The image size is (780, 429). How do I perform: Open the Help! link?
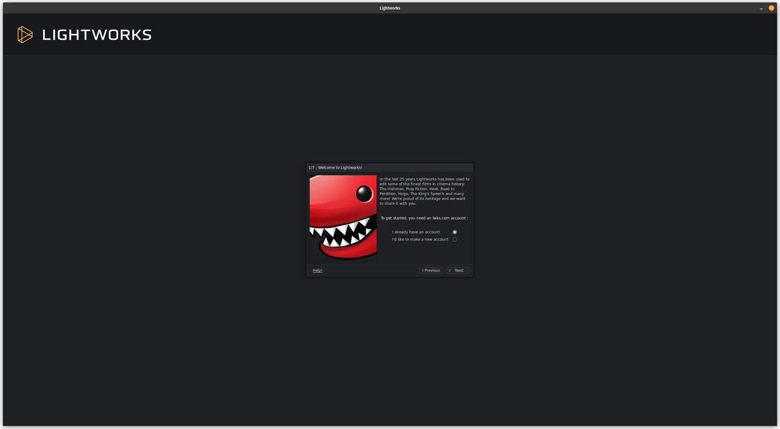[x=317, y=270]
